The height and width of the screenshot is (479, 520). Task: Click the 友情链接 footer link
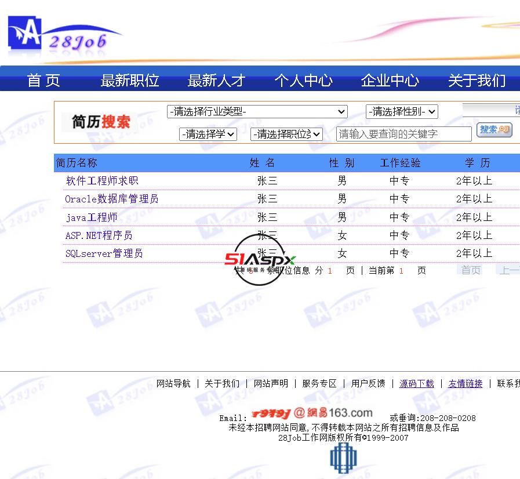[x=465, y=383]
